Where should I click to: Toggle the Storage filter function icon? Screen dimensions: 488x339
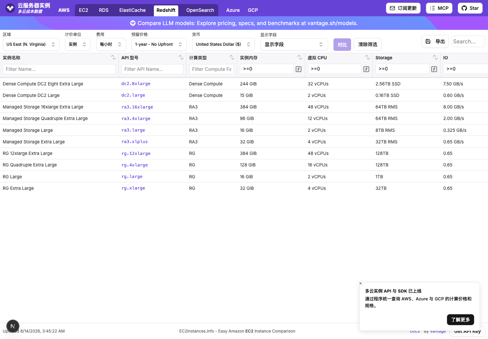point(434,69)
